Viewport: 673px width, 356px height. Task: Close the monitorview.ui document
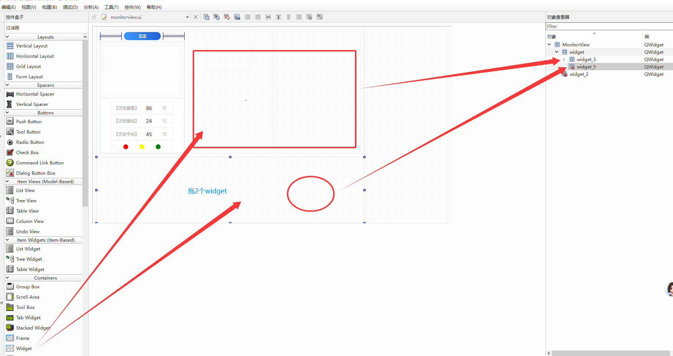[x=196, y=17]
